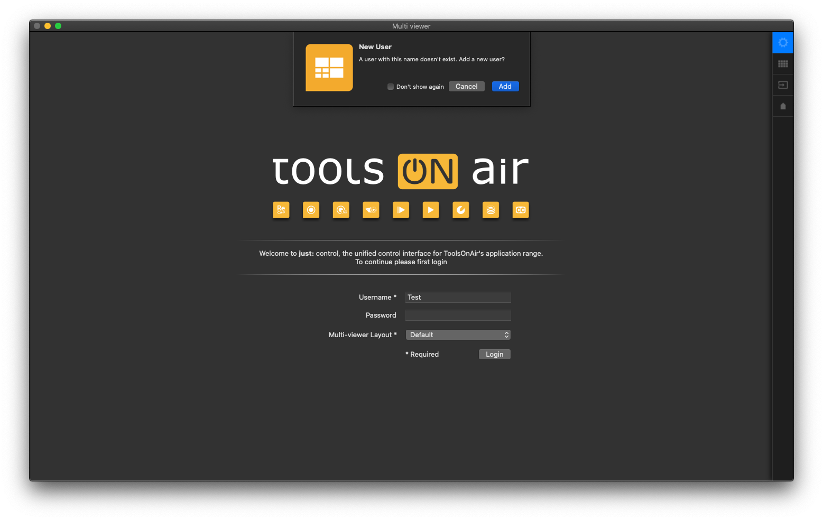823x520 pixels.
Task: Click the CC closed captions app icon
Action: pyautogui.click(x=521, y=210)
